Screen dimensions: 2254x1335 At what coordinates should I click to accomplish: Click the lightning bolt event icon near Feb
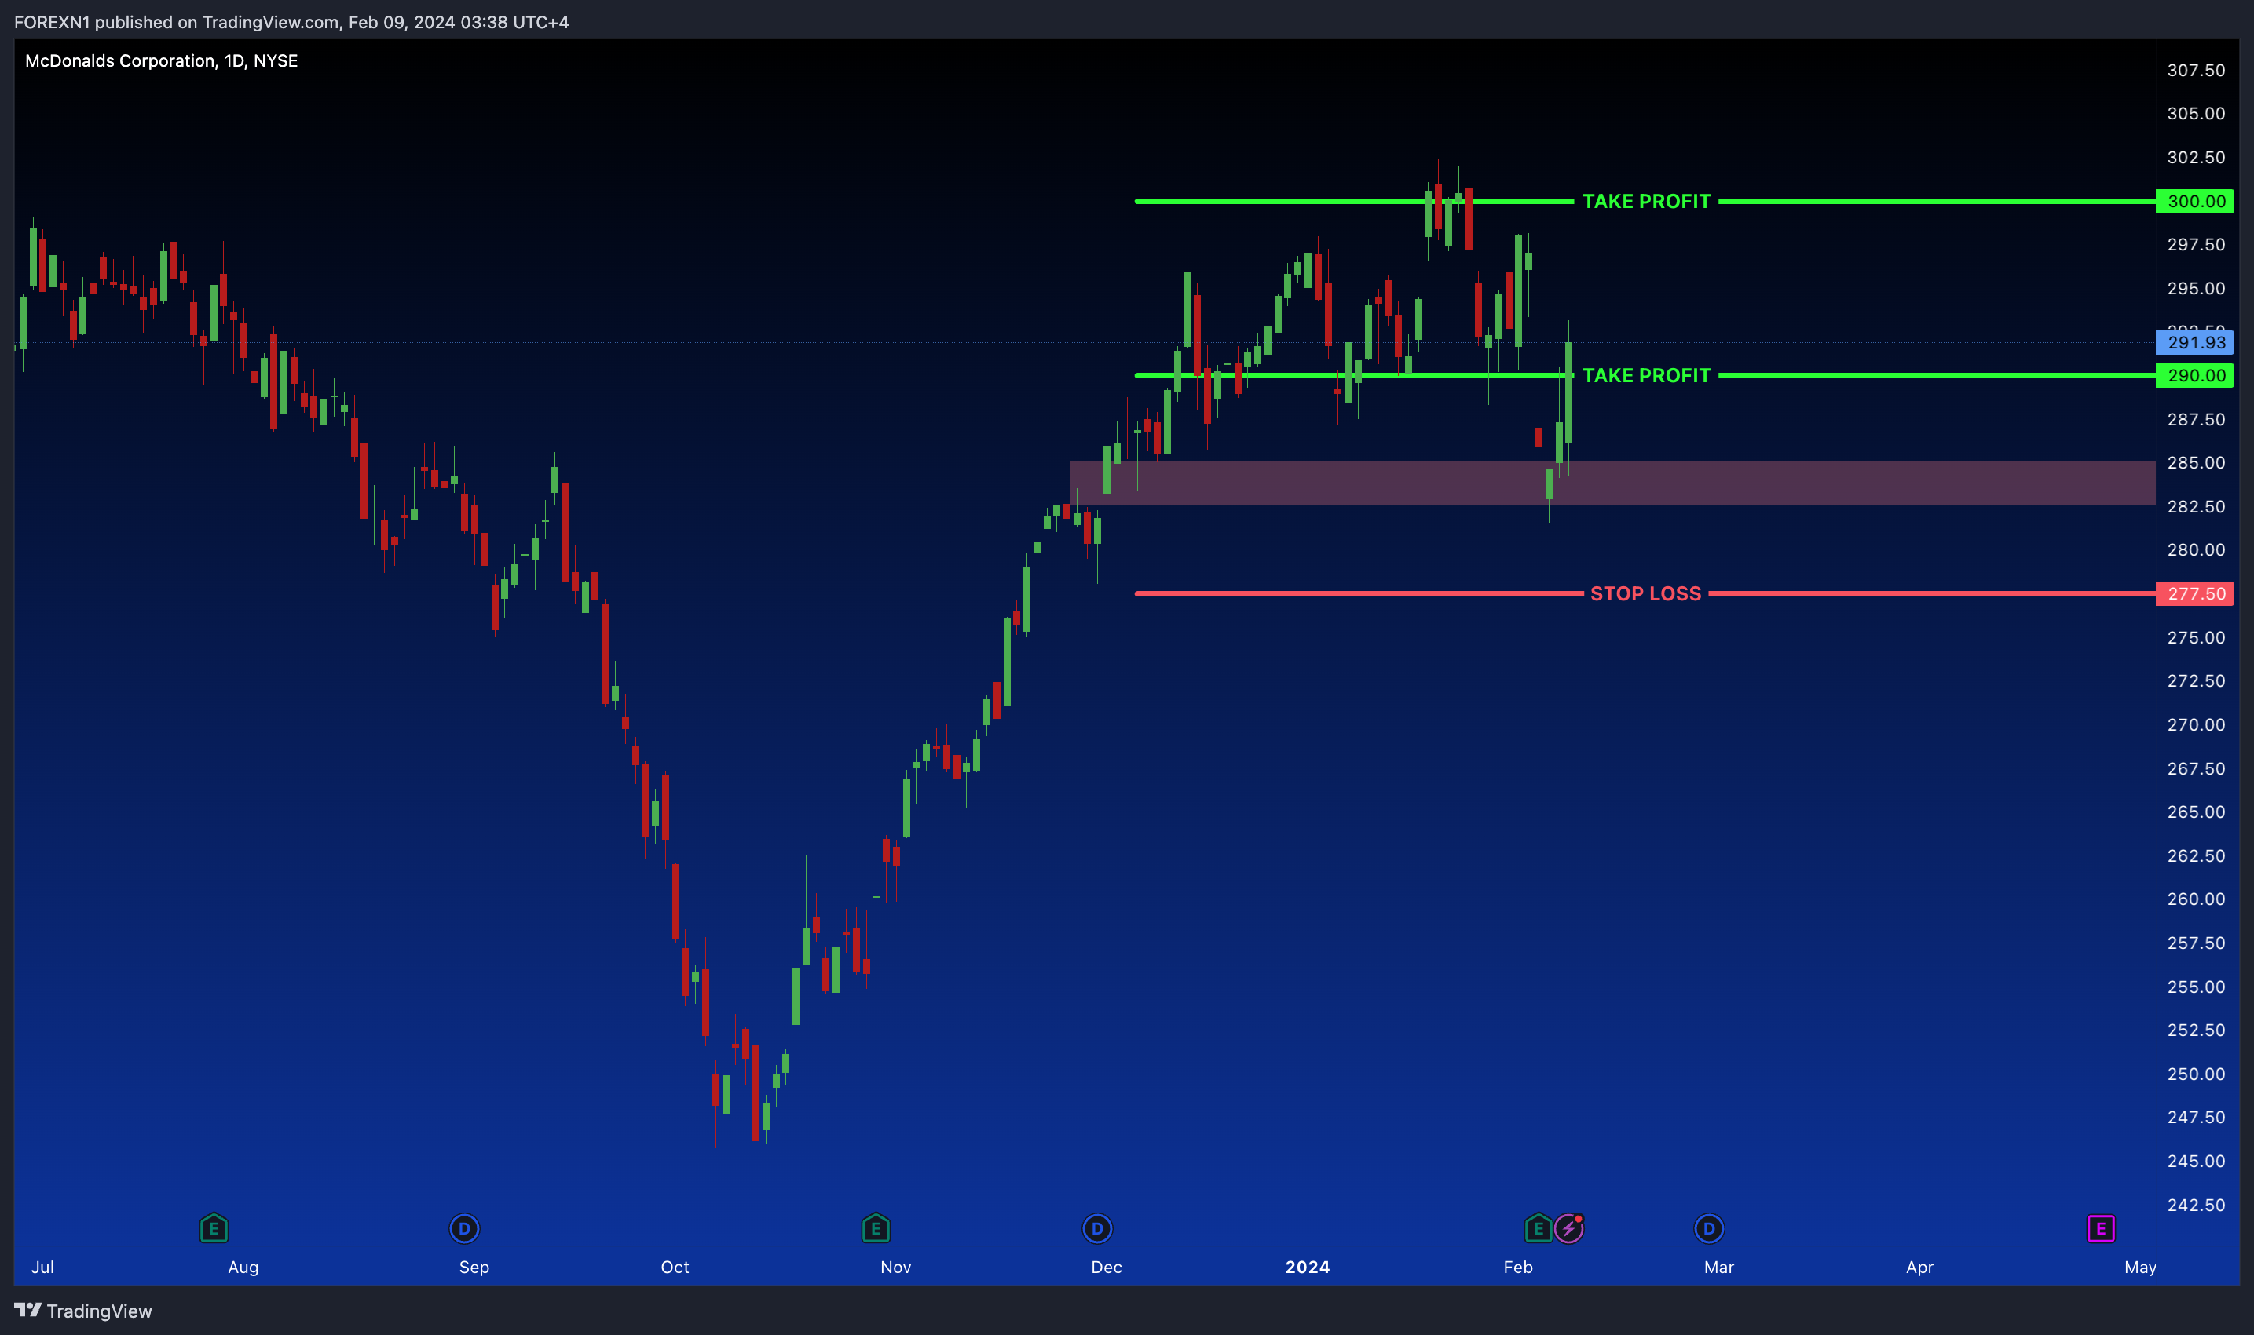pyautogui.click(x=1569, y=1228)
